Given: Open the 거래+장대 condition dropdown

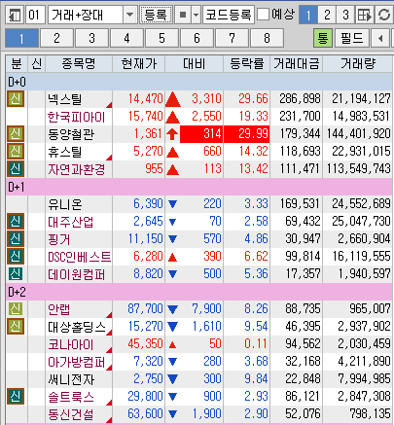Looking at the screenshot, I should pos(129,15).
